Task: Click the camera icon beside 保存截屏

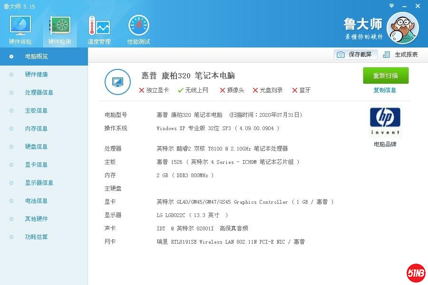Action: click(x=340, y=55)
